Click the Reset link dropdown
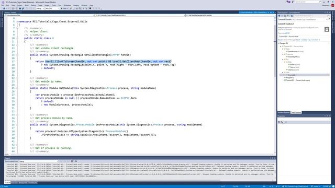Viewport: 335px width, 188px height. (299, 40)
